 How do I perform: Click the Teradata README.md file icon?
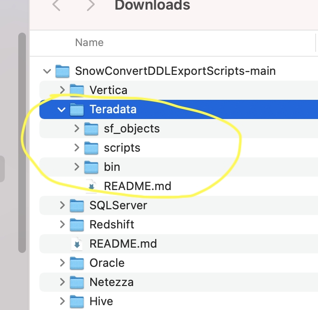(x=91, y=186)
